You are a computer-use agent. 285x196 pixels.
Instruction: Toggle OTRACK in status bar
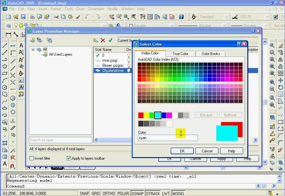tap(153, 193)
